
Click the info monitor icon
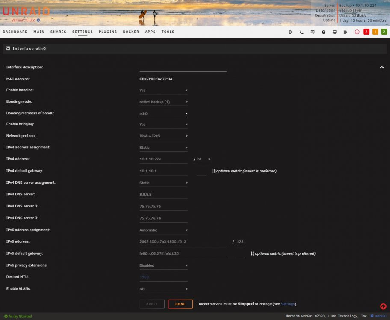point(334,32)
